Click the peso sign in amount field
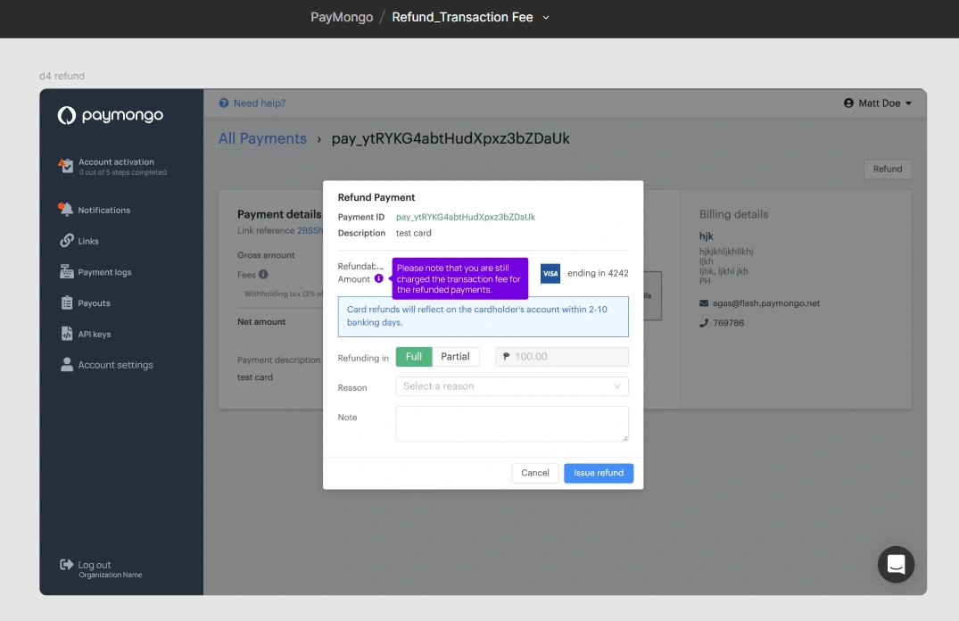Viewport: 959px width, 621px height. pyautogui.click(x=506, y=356)
